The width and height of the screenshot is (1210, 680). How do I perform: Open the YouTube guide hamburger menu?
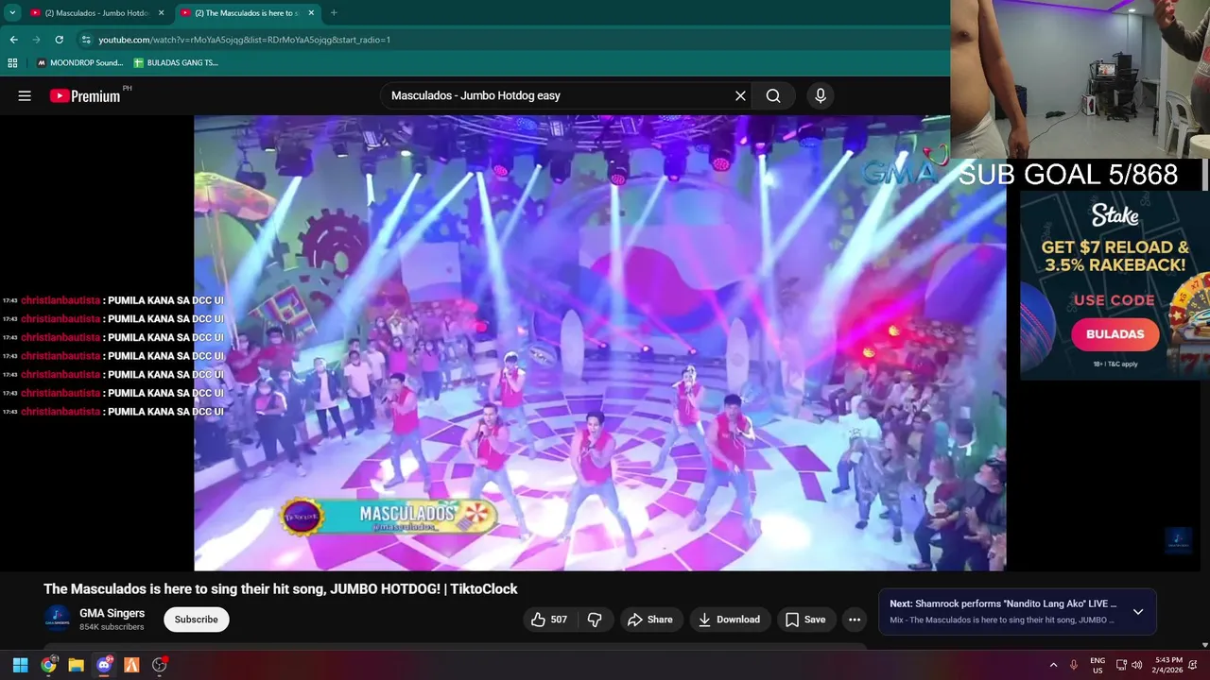25,95
